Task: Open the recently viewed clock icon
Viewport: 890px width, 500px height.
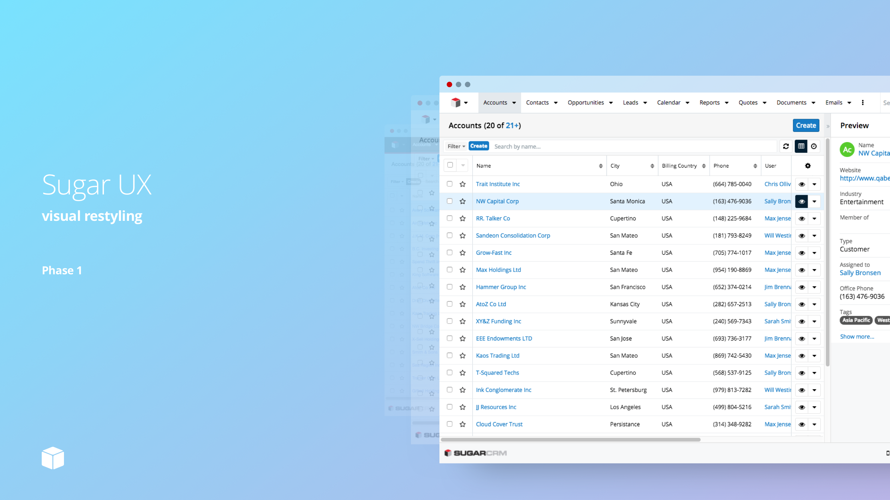Action: (x=814, y=146)
